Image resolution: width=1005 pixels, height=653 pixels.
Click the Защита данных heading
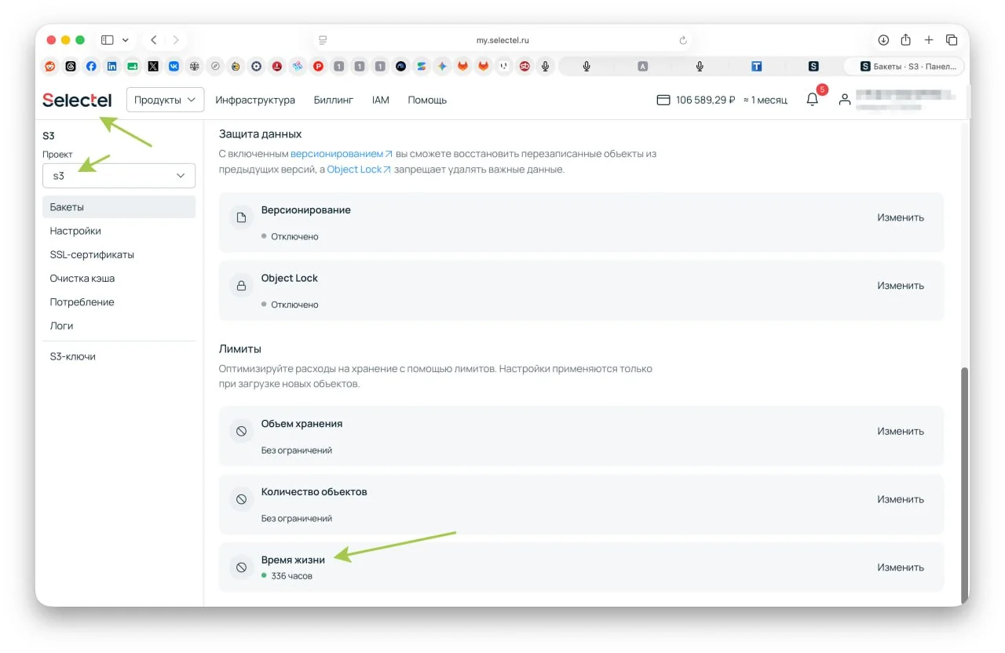[260, 134]
